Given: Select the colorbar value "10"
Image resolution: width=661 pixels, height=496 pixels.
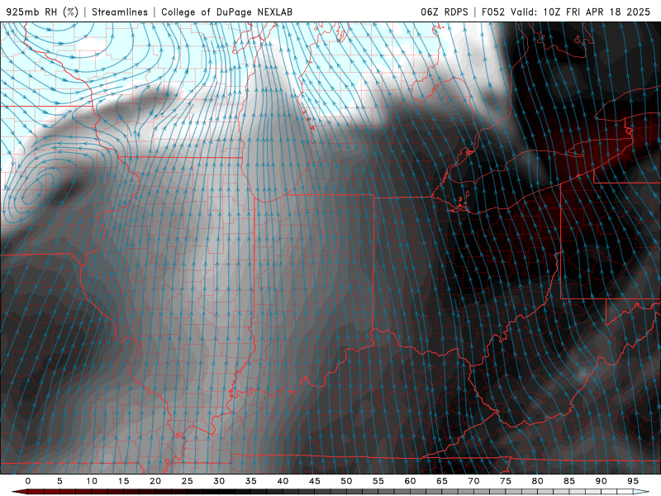Looking at the screenshot, I should (92, 481).
